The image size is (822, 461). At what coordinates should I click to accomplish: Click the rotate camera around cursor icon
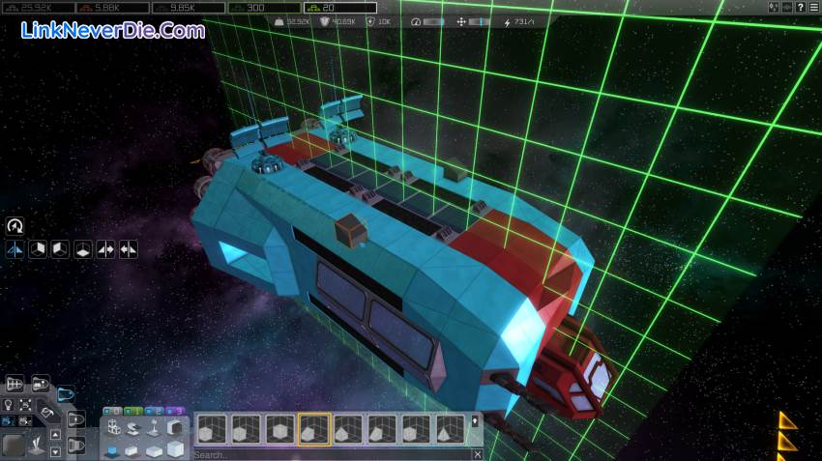15,226
